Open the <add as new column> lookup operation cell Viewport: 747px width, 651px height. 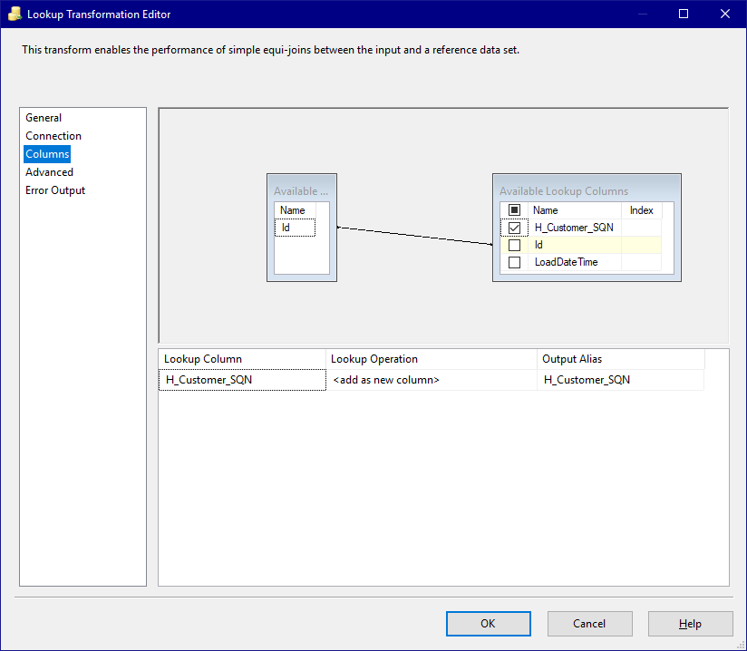tap(432, 380)
